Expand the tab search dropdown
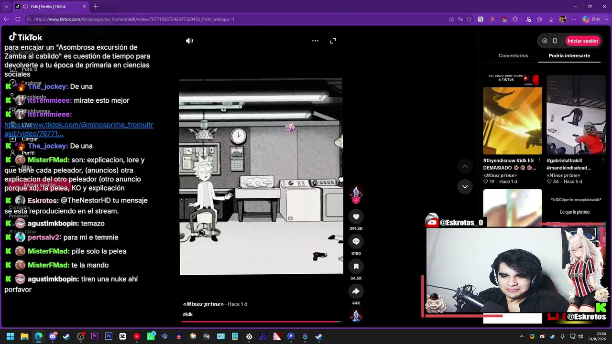The image size is (612, 344). point(6,7)
